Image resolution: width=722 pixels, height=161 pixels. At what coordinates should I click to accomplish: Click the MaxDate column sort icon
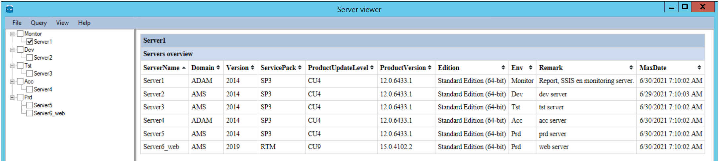coord(699,68)
